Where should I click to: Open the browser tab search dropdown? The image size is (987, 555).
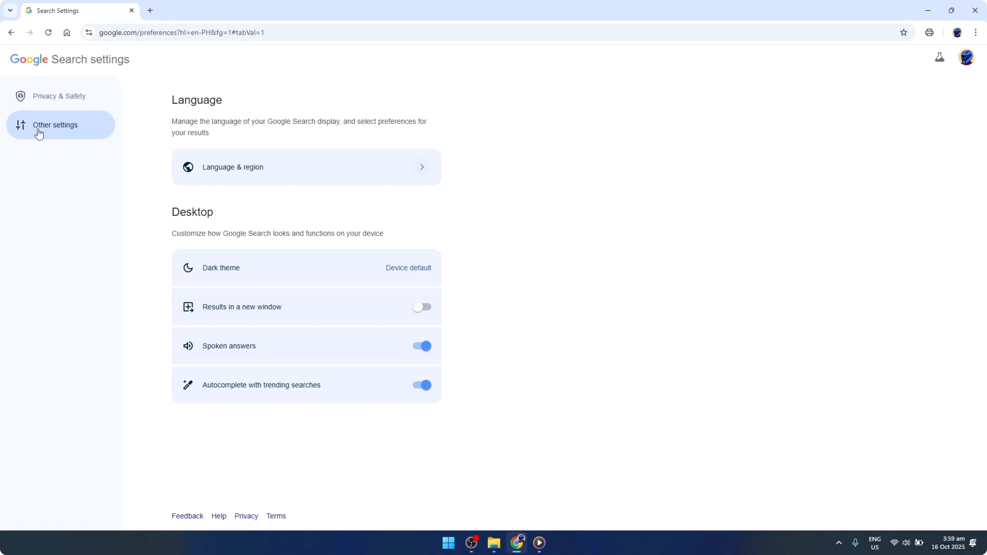tap(10, 10)
